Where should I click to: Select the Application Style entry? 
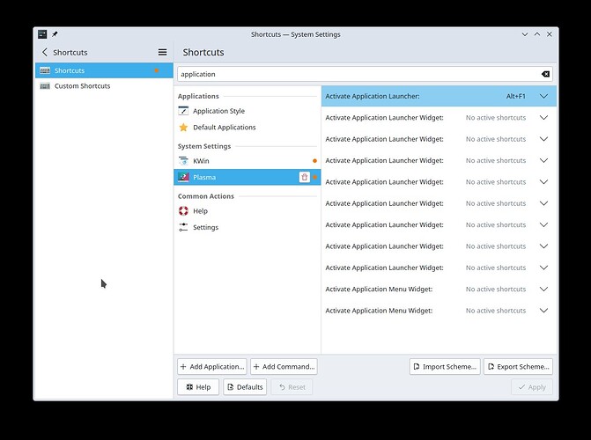coord(247,111)
